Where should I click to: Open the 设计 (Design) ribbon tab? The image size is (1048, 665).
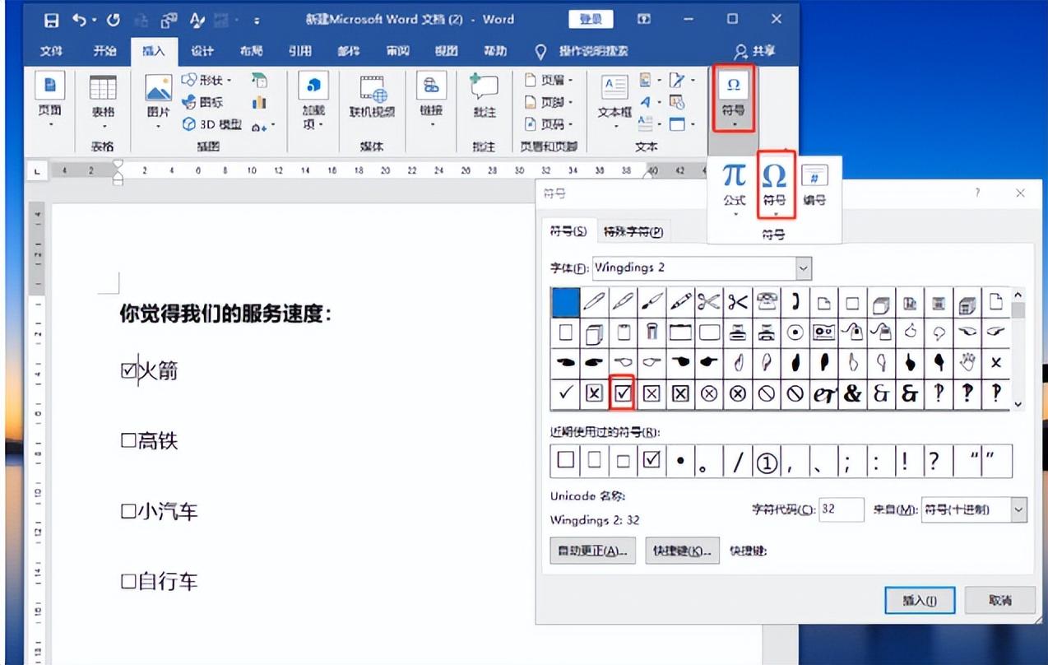coord(202,51)
